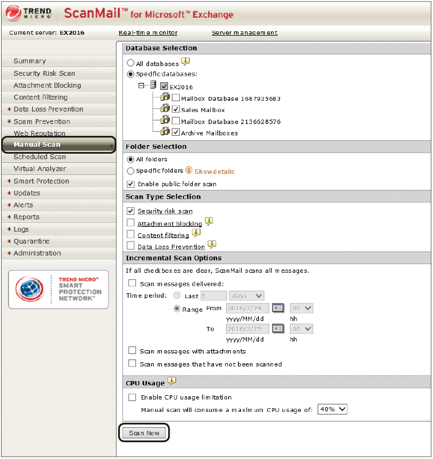
Task: Click info icon beside Data Loss Prevention link
Action: (212, 245)
